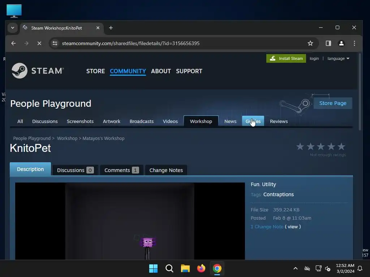Click the page vertical scrollbar
The width and height of the screenshot is (370, 277).
tap(360, 92)
